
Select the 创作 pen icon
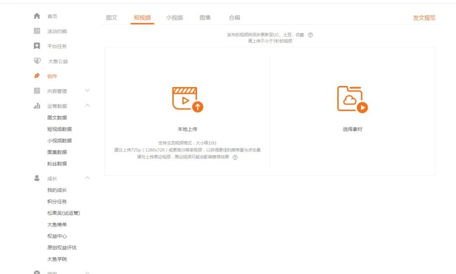coord(37,76)
